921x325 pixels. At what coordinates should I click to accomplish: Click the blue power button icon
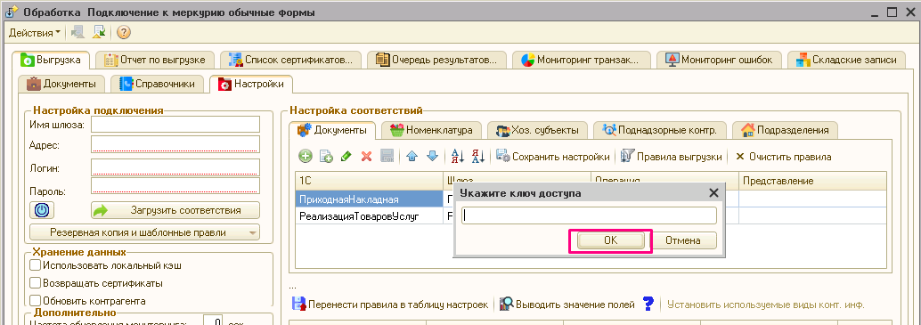point(42,211)
